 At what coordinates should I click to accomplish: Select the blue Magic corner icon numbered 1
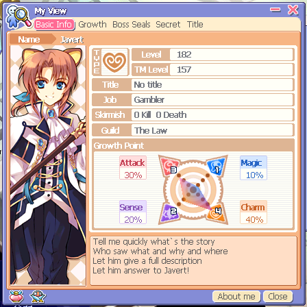[217, 166]
